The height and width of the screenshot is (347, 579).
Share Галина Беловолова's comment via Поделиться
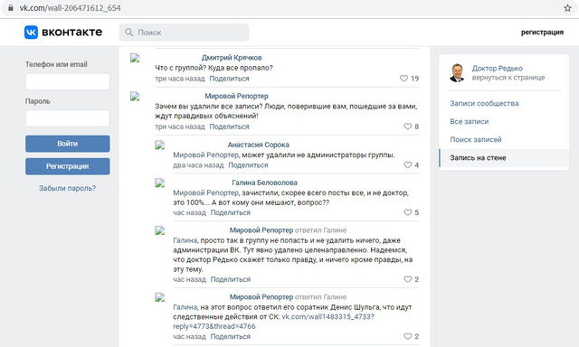231,212
